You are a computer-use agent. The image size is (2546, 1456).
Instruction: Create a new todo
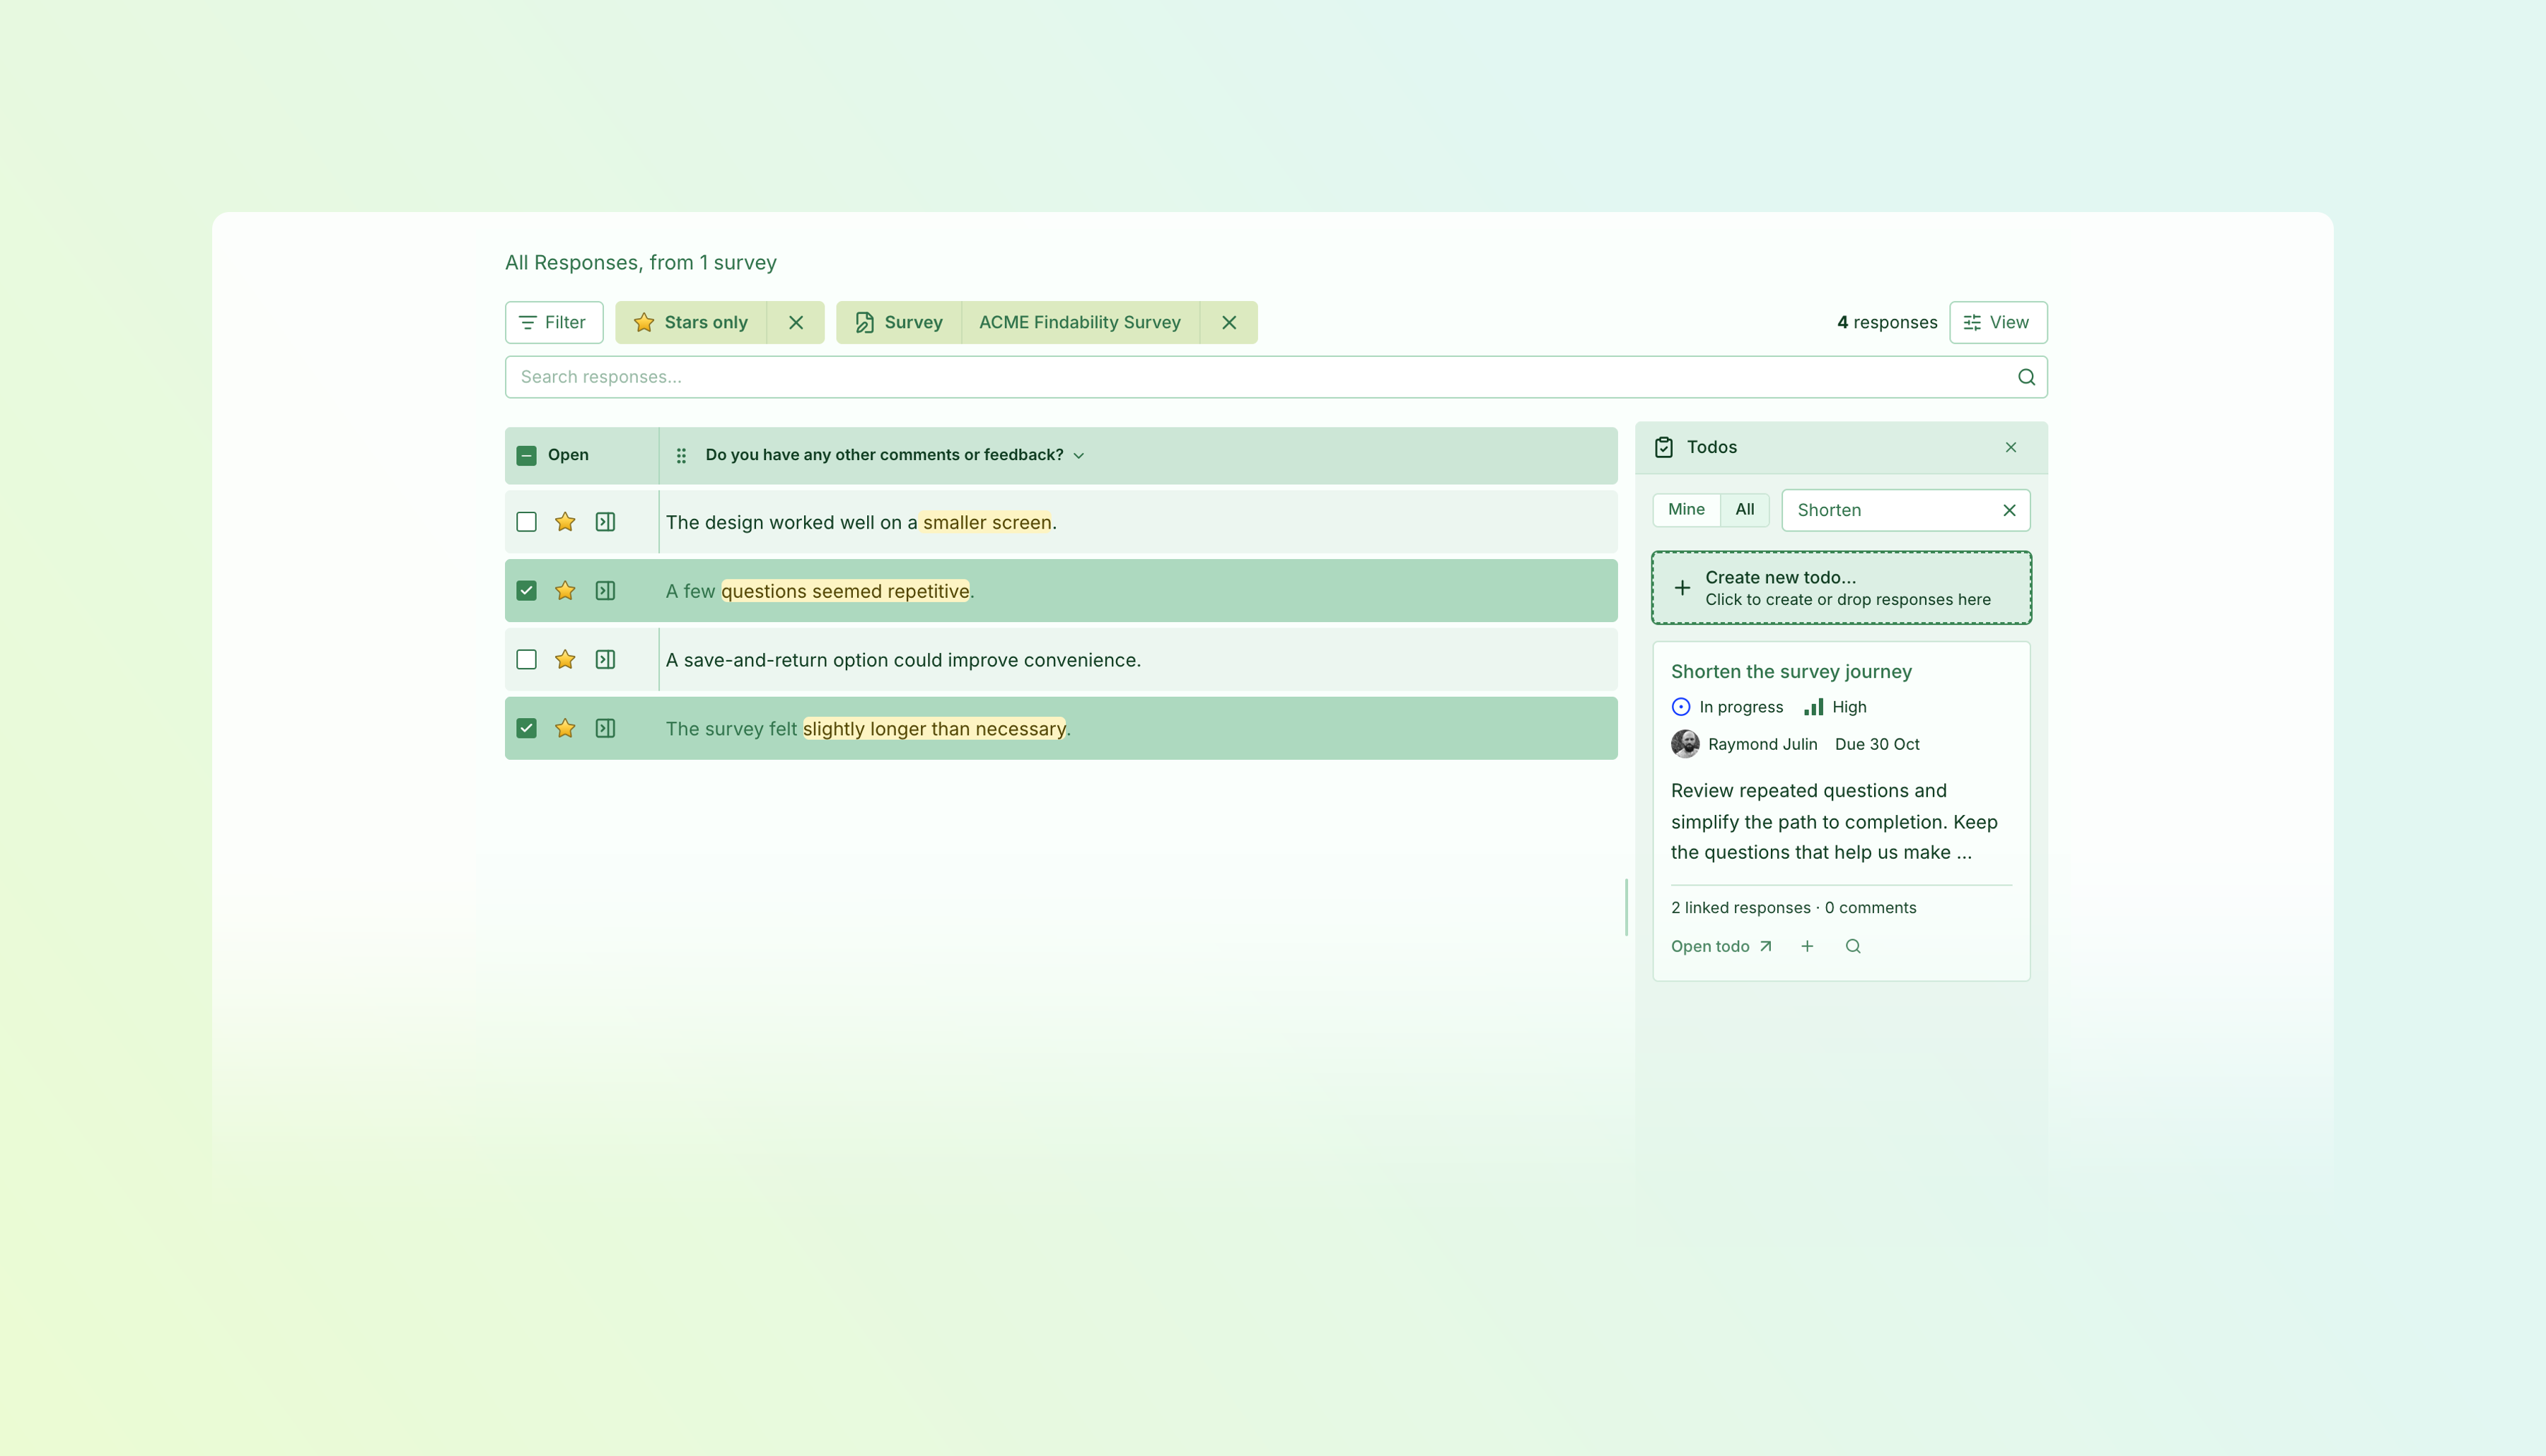1841,588
